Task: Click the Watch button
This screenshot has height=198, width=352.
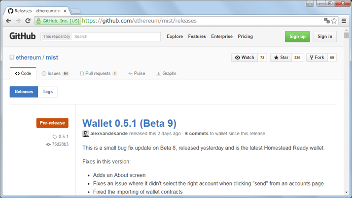Action: [x=245, y=57]
